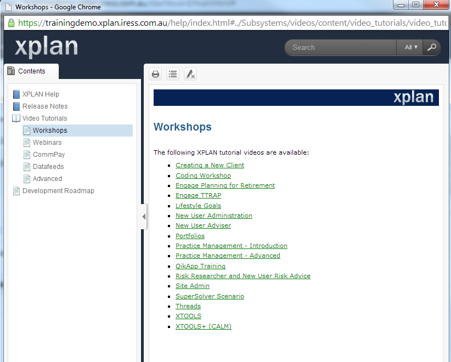Screen dimensions: 451x362
Task: Click the page icon next to Datafeeds
Action: [x=27, y=167]
